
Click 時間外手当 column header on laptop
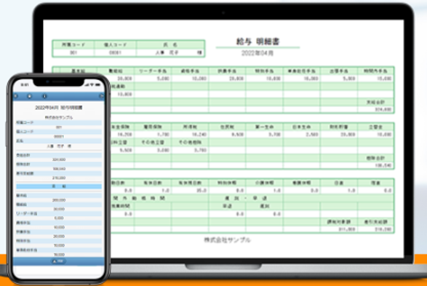click(375, 71)
